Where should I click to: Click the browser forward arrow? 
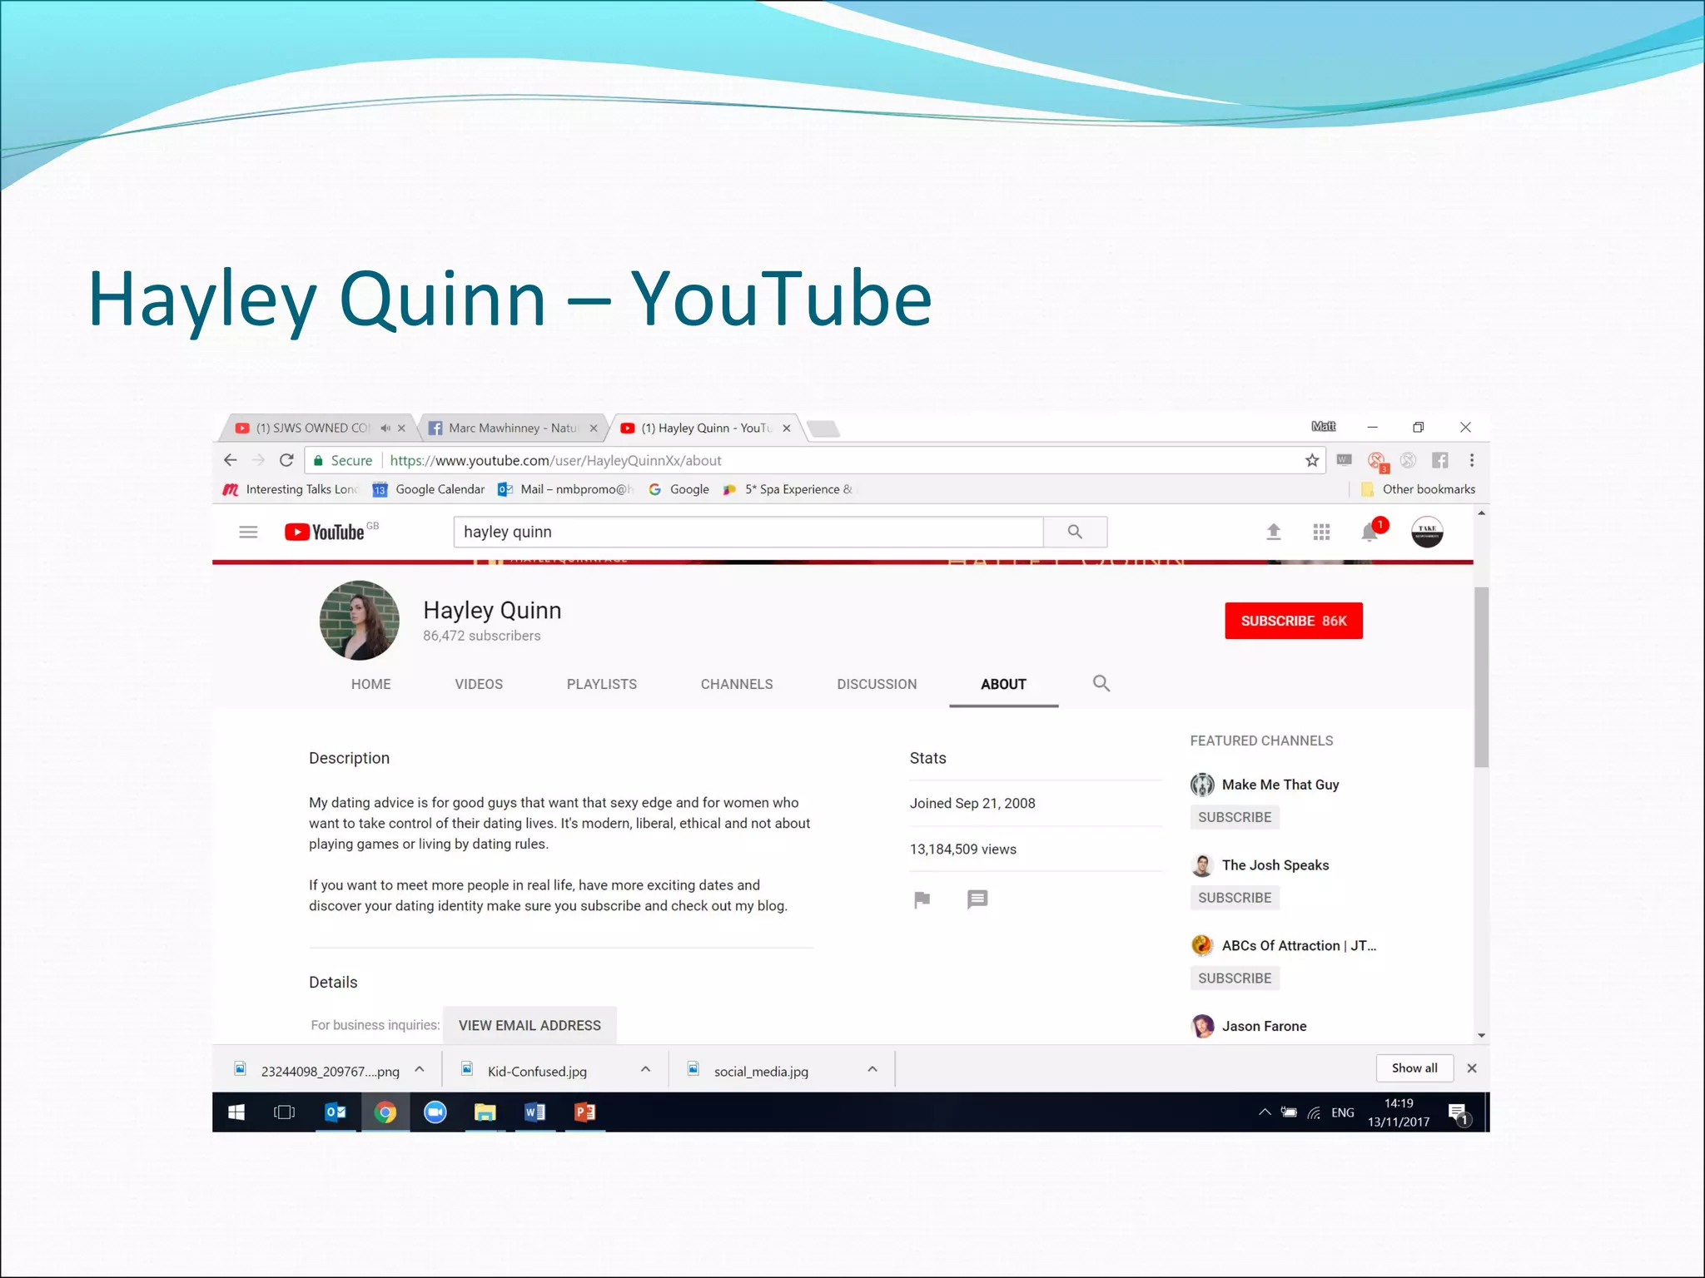coord(258,460)
